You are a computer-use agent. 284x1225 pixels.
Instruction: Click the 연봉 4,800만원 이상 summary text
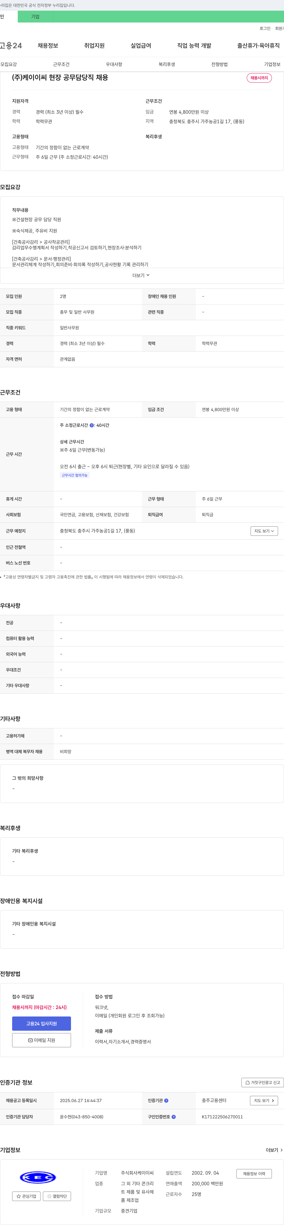point(189,112)
